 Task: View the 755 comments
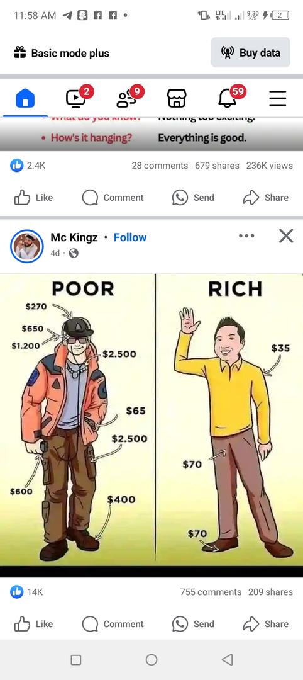(x=211, y=592)
